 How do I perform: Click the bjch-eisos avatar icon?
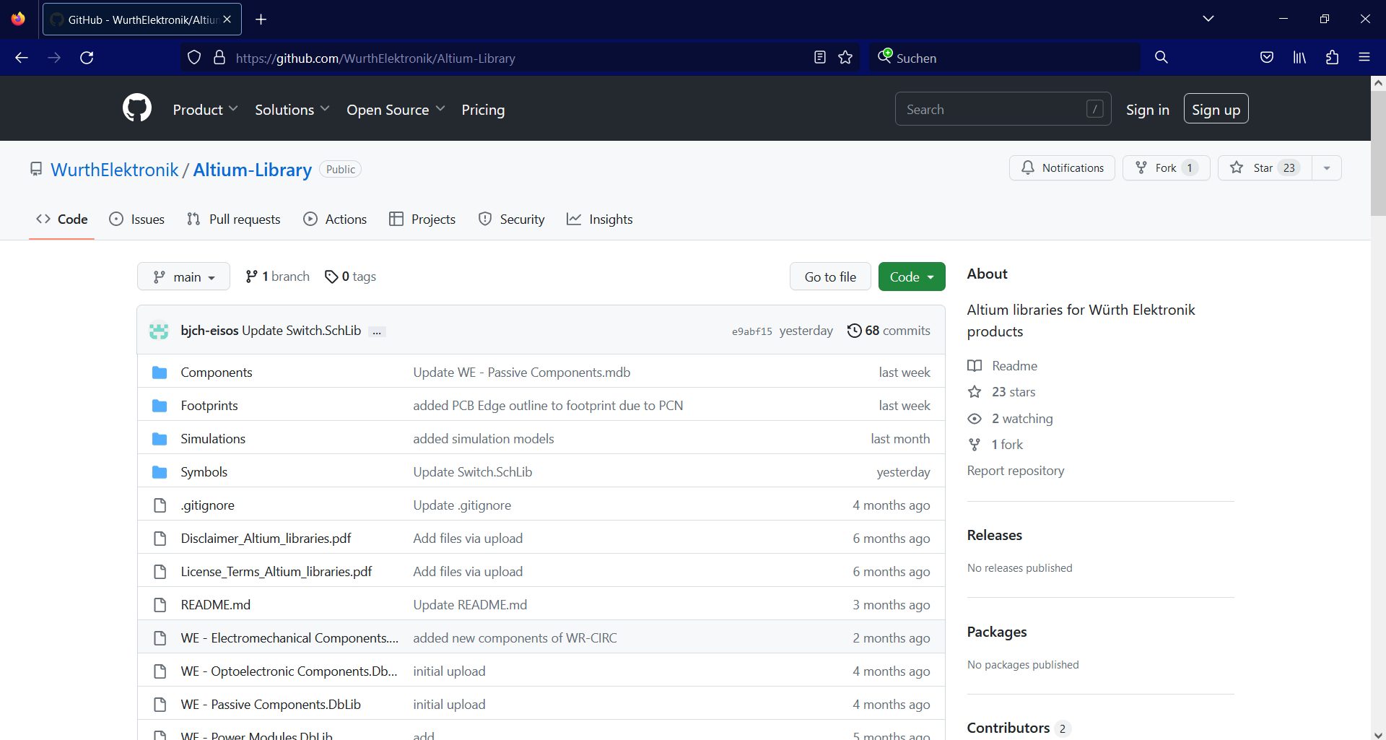(158, 330)
